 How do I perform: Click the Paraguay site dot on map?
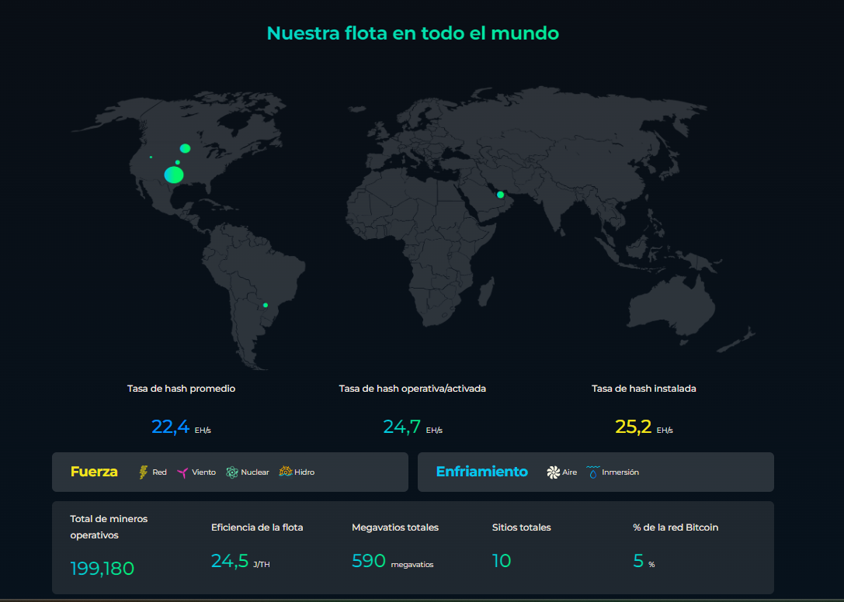(266, 305)
